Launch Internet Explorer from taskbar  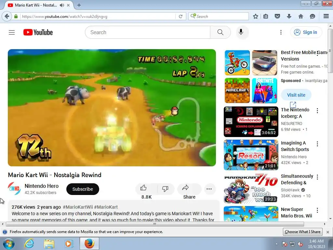[29, 243]
